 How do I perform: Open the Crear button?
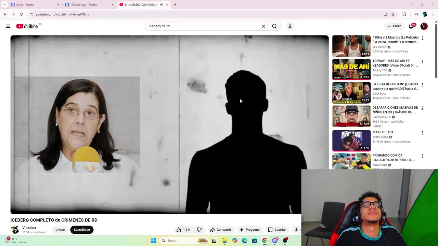394,26
